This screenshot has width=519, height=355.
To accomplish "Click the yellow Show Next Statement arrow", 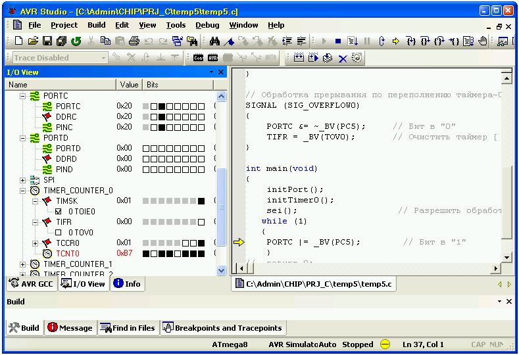I will click(x=395, y=41).
